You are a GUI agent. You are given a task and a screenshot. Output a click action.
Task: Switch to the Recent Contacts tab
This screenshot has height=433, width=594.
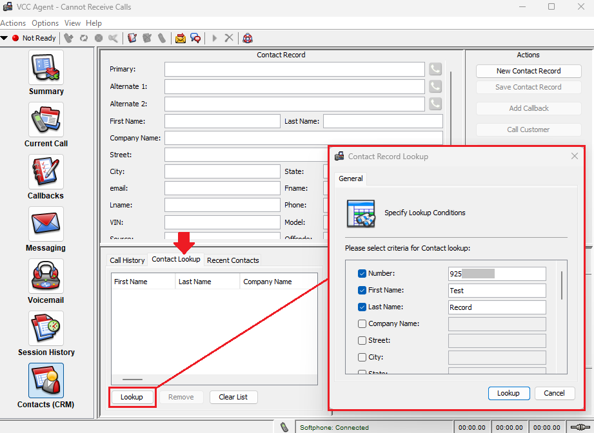233,260
